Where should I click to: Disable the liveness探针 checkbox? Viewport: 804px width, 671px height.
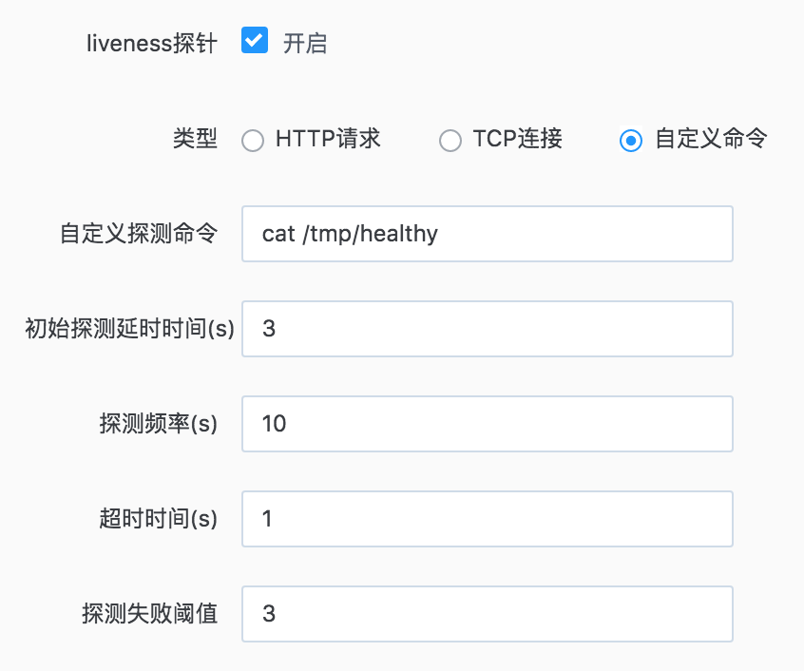pyautogui.click(x=253, y=41)
